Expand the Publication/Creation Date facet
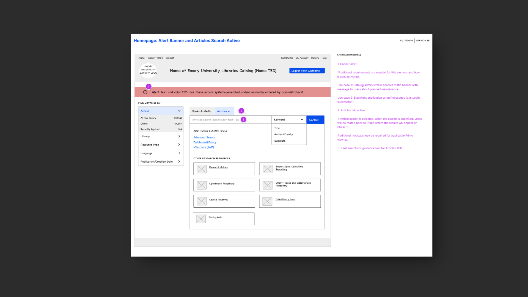The image size is (528, 297). 179,162
